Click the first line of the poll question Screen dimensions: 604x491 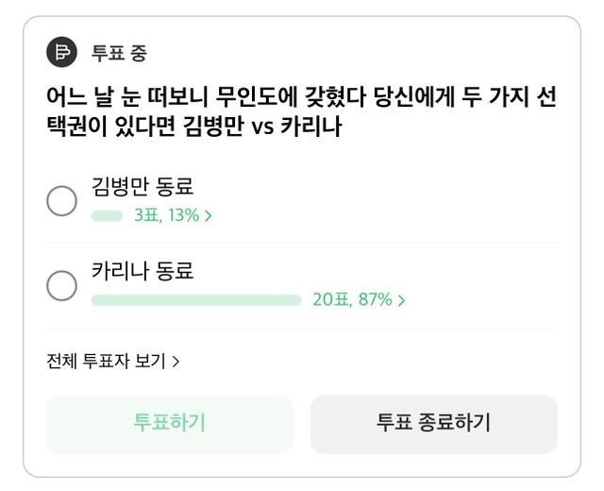pyautogui.click(x=301, y=98)
